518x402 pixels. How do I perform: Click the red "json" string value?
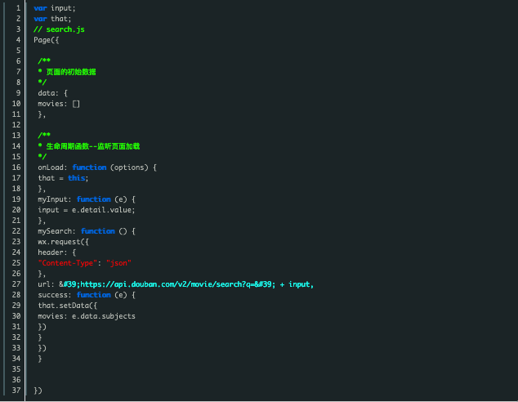(118, 263)
